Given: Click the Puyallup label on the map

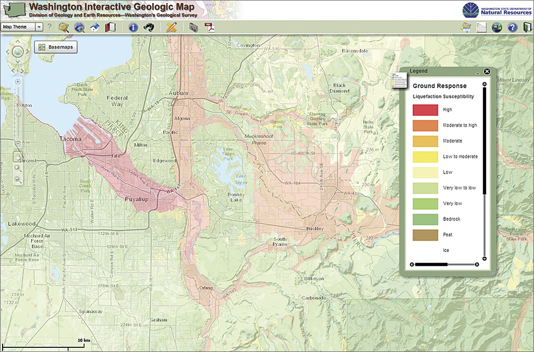Looking at the screenshot, I should [137, 199].
